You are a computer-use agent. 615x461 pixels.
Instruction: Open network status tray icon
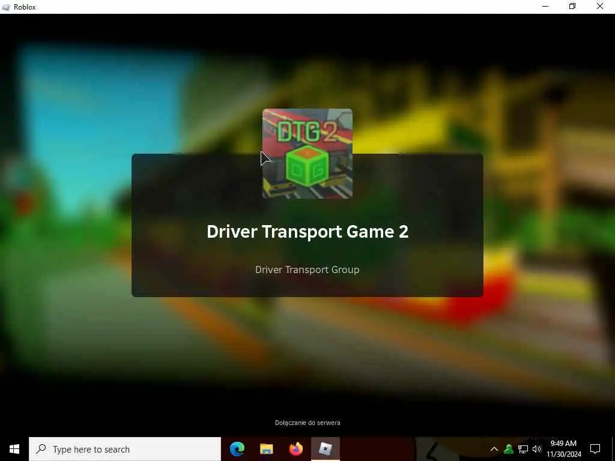pos(523,449)
